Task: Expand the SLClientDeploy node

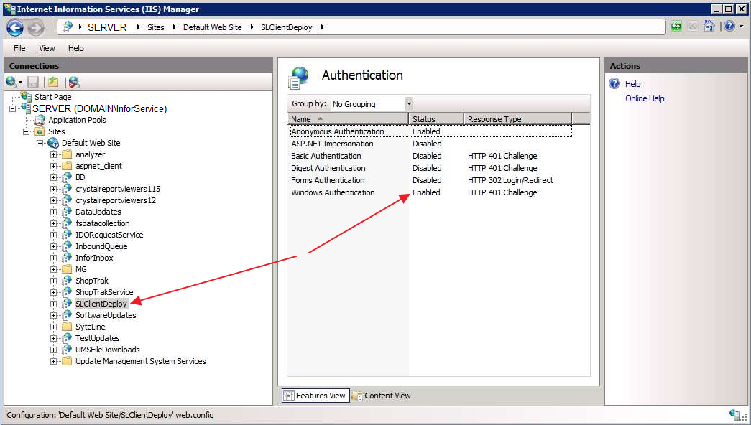Action: (x=54, y=304)
